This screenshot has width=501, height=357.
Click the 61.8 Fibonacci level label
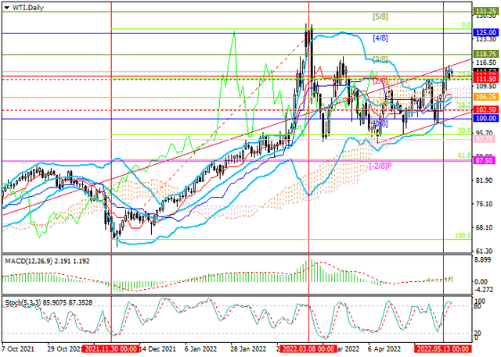coord(463,156)
